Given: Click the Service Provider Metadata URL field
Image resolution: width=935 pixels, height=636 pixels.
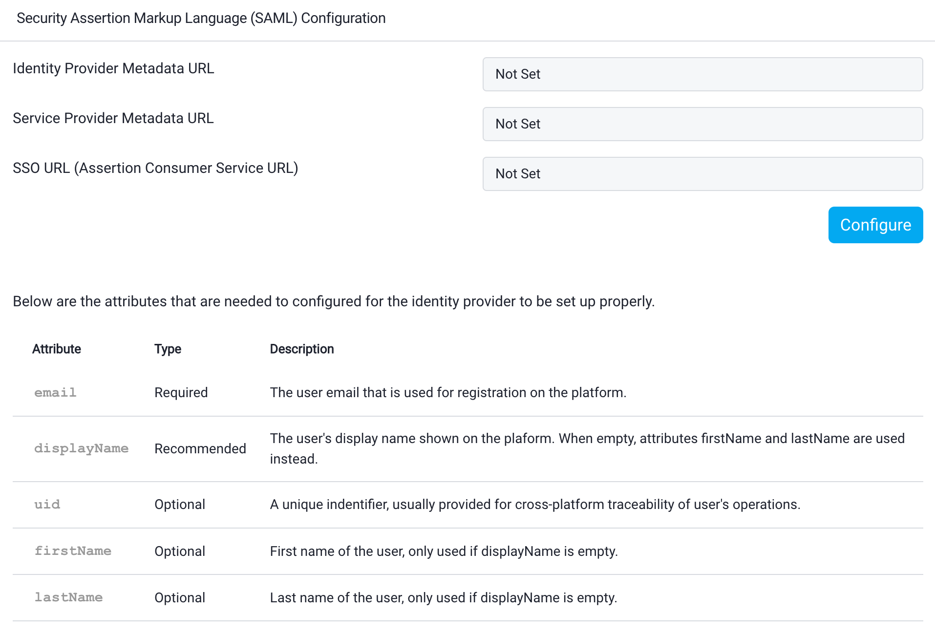Looking at the screenshot, I should 702,124.
